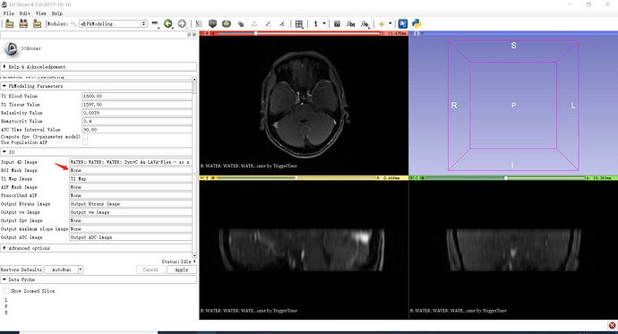618x334 pixels.
Task: Open the View menu
Action: click(x=40, y=13)
